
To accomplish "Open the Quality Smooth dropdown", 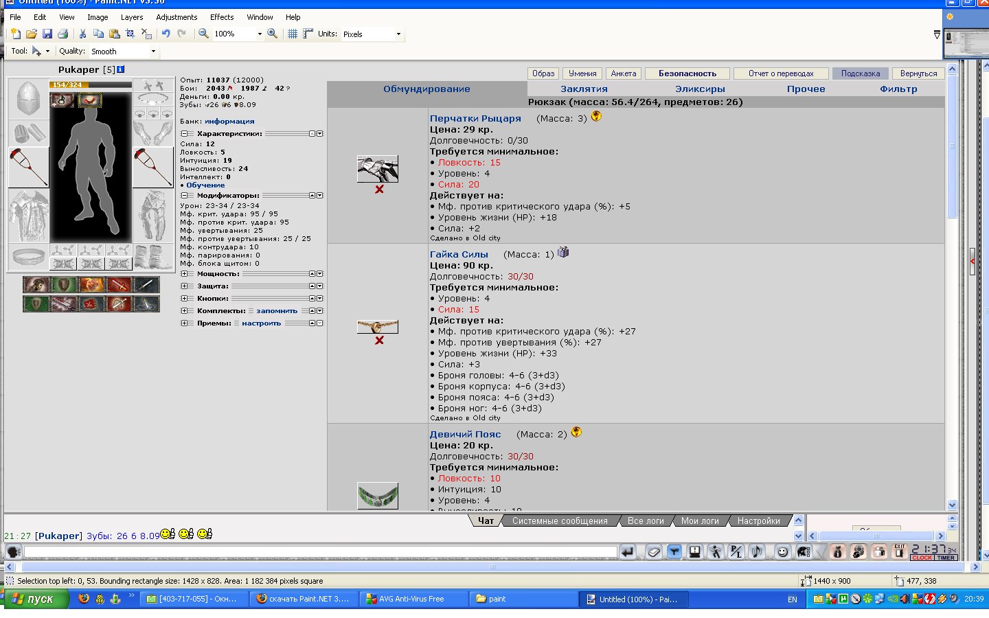I will point(153,51).
